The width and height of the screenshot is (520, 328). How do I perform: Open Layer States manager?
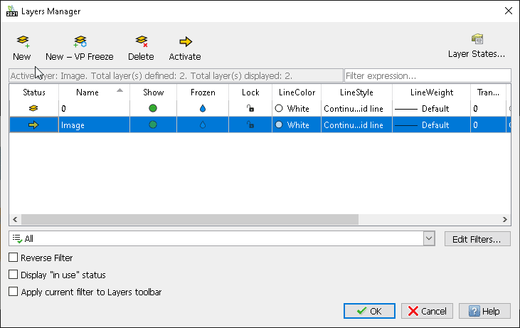click(477, 40)
